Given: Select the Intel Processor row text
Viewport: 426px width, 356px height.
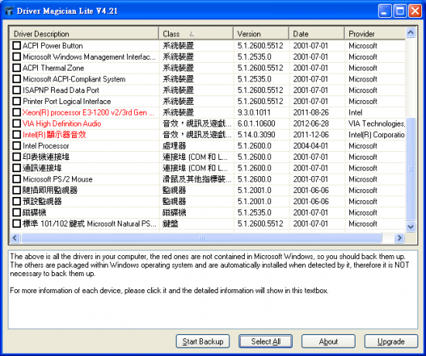Looking at the screenshot, I should pos(46,146).
